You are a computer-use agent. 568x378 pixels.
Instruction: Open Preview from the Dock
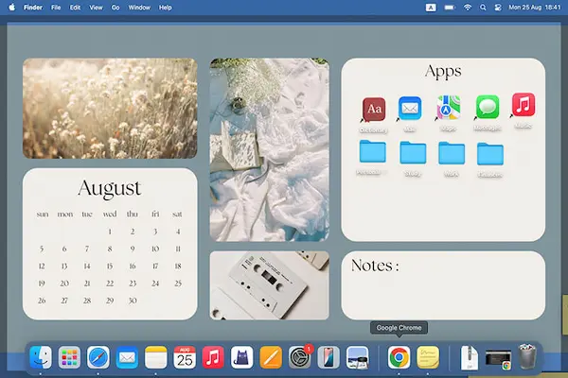[357, 357]
